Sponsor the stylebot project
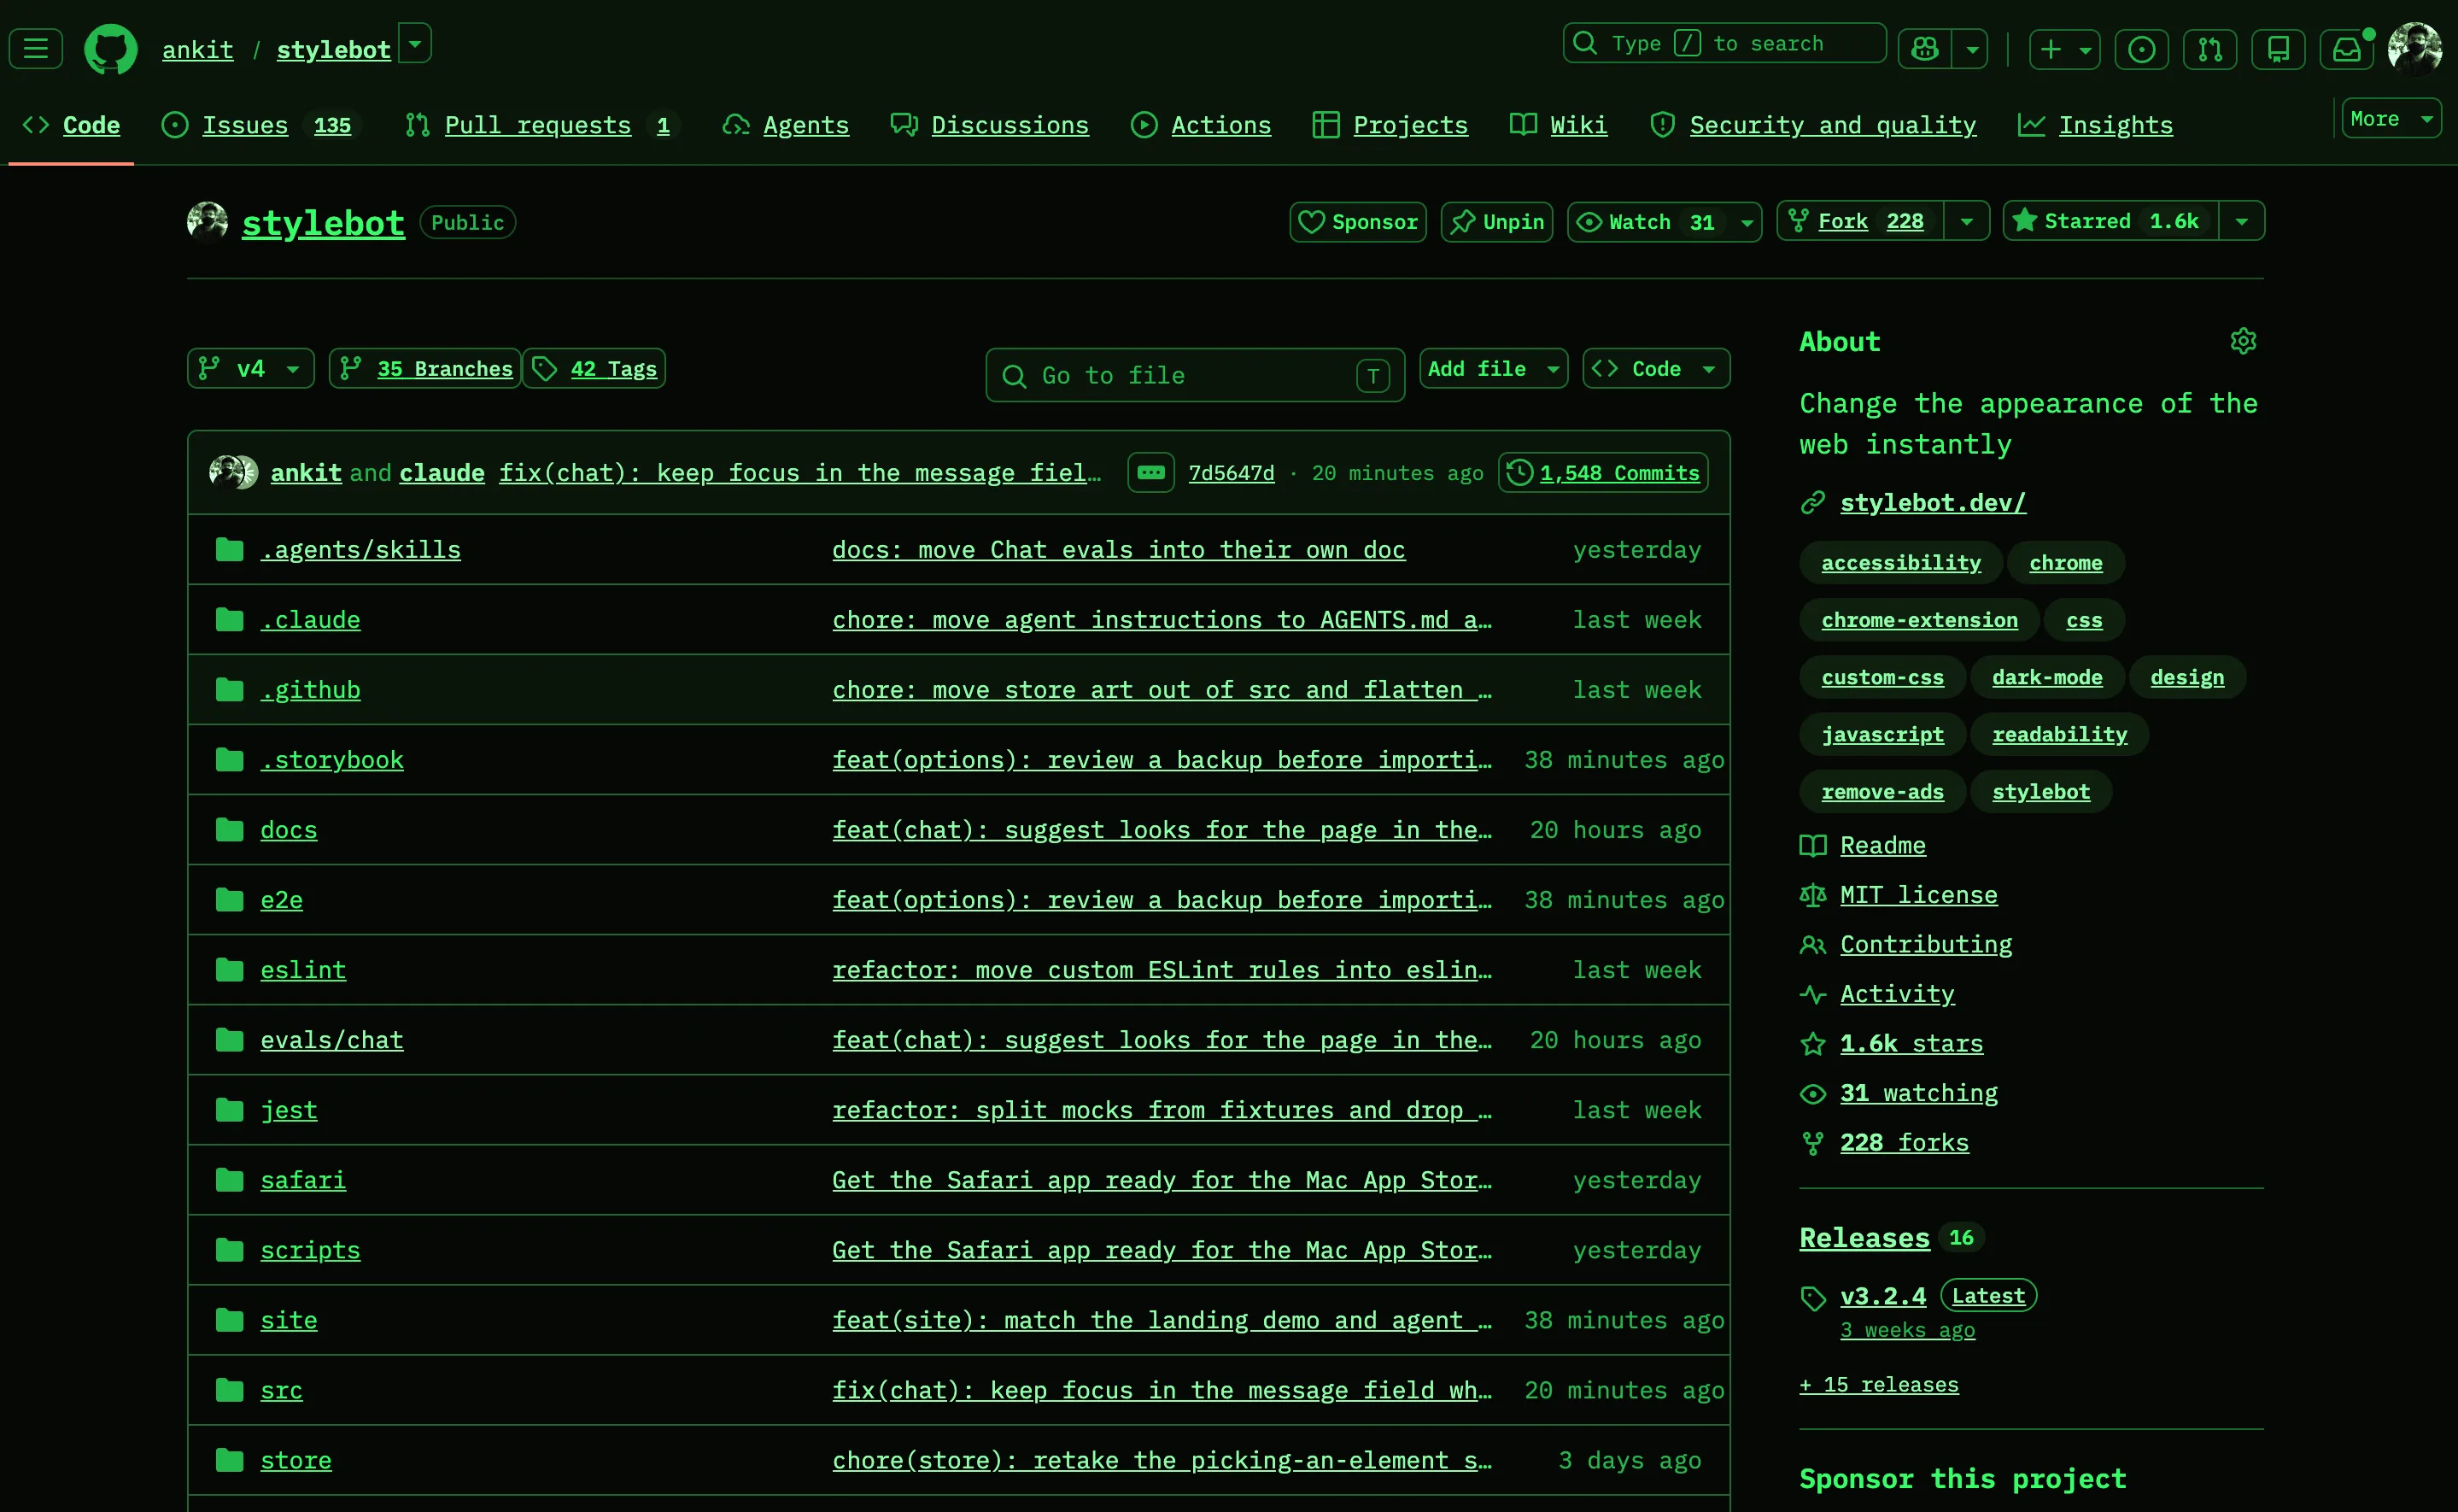The height and width of the screenshot is (1512, 2458). [x=1357, y=222]
